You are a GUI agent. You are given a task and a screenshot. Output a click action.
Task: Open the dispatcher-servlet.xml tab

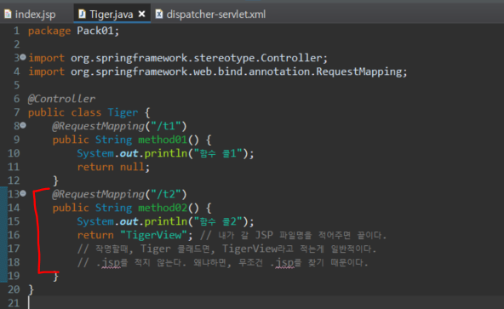211,14
